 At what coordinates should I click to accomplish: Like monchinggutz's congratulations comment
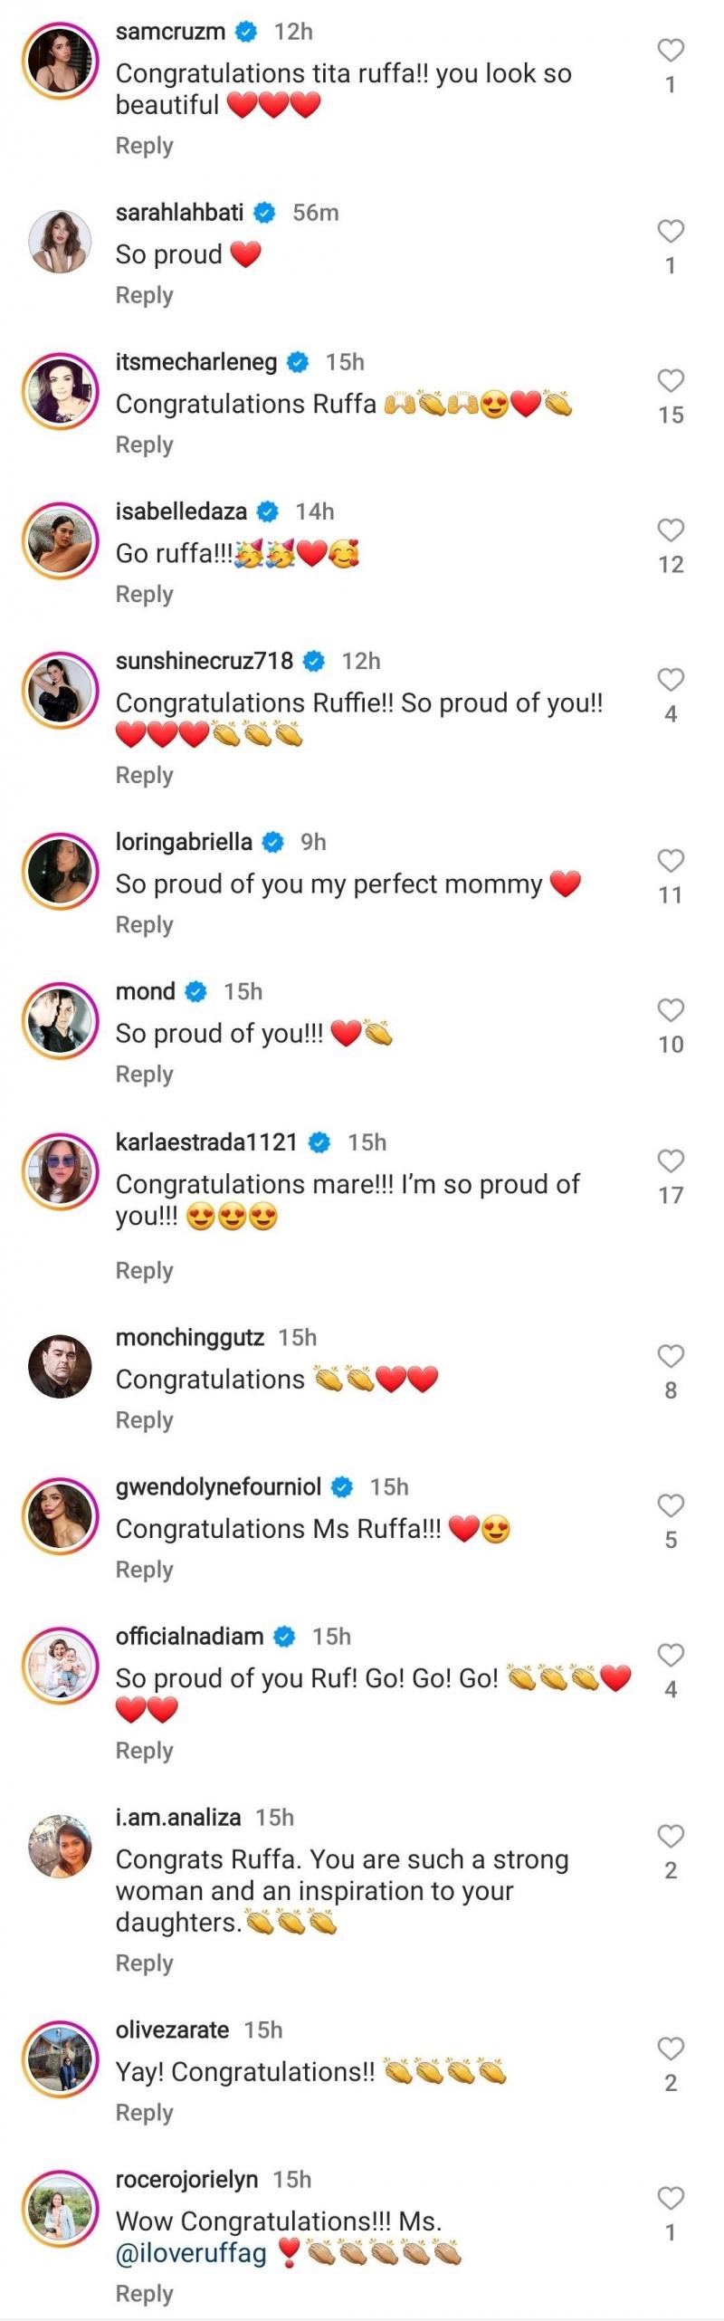pos(670,1356)
